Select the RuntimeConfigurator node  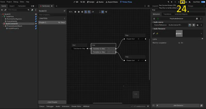[x=14, y=19]
